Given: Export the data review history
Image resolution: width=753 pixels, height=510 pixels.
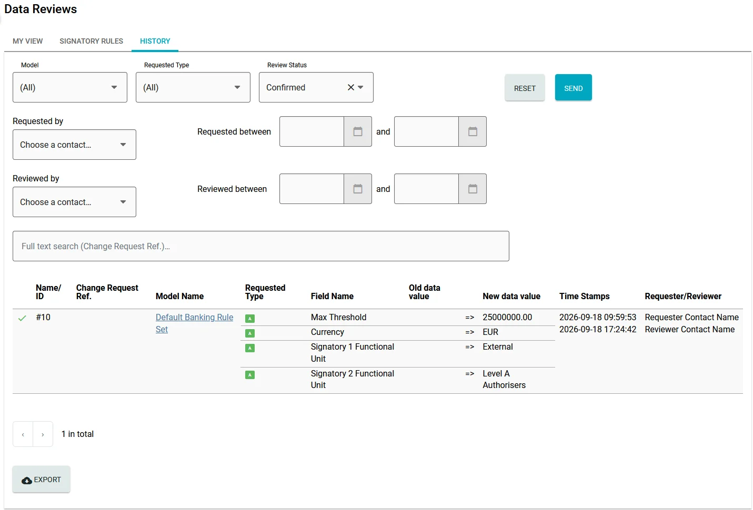Looking at the screenshot, I should (42, 480).
